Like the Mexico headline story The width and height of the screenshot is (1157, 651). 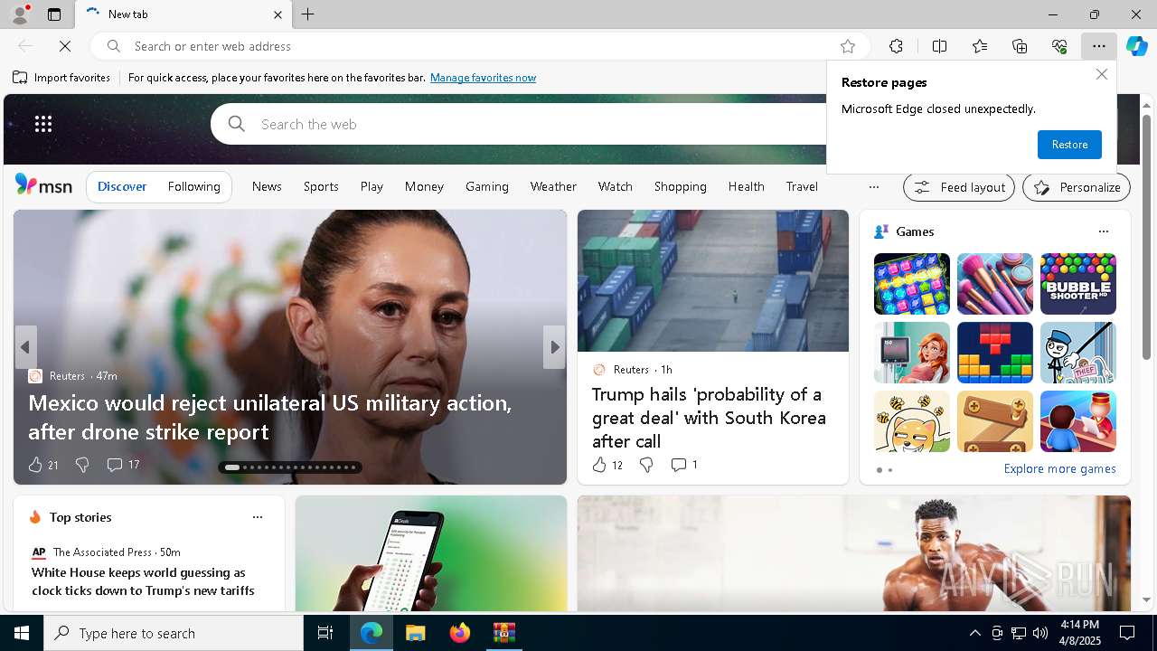[35, 465]
